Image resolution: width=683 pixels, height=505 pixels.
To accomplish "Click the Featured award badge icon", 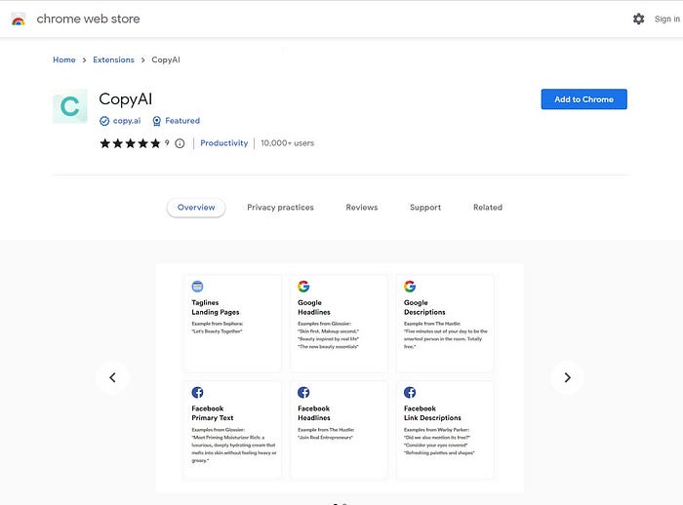I will (157, 121).
